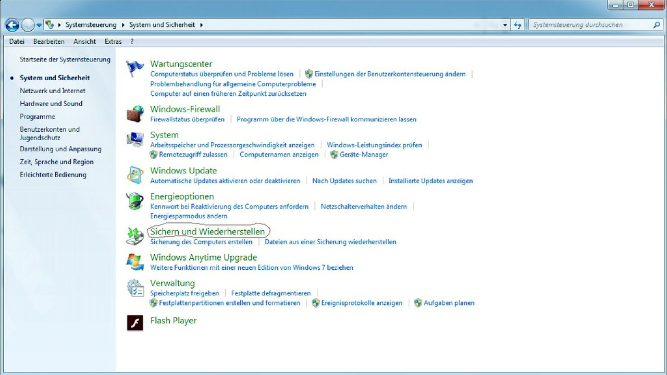Click the Windows Anytime Upgrade logo icon
The width and height of the screenshot is (667, 375).
(x=135, y=262)
